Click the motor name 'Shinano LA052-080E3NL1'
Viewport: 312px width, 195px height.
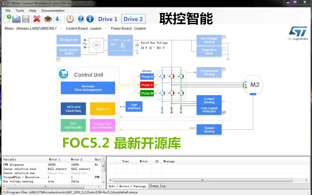[x=36, y=29]
